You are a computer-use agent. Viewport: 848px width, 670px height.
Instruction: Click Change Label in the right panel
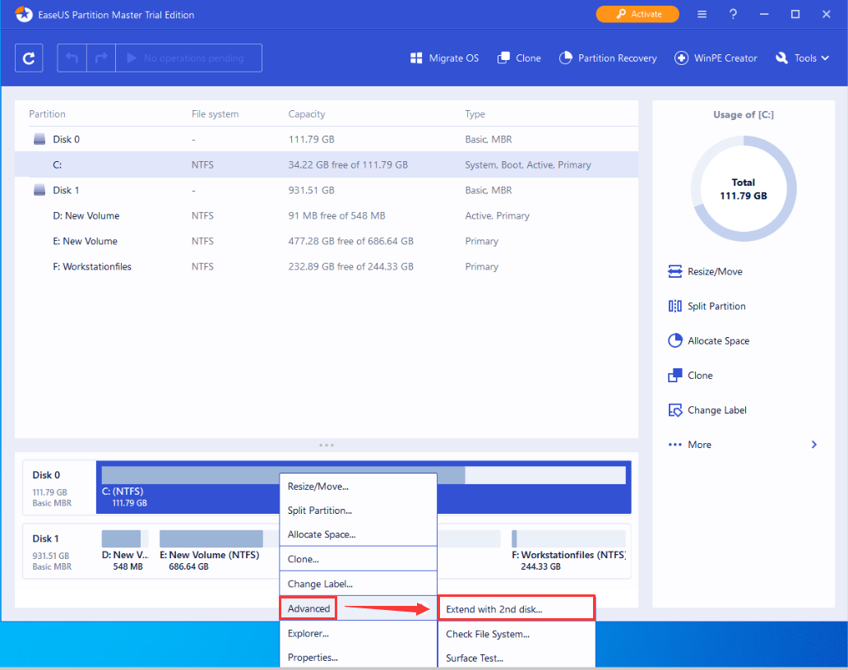pyautogui.click(x=717, y=409)
